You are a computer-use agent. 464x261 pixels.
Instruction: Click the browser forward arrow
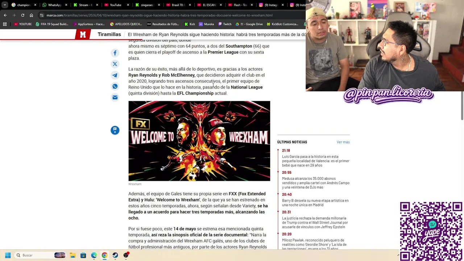pyautogui.click(x=14, y=15)
